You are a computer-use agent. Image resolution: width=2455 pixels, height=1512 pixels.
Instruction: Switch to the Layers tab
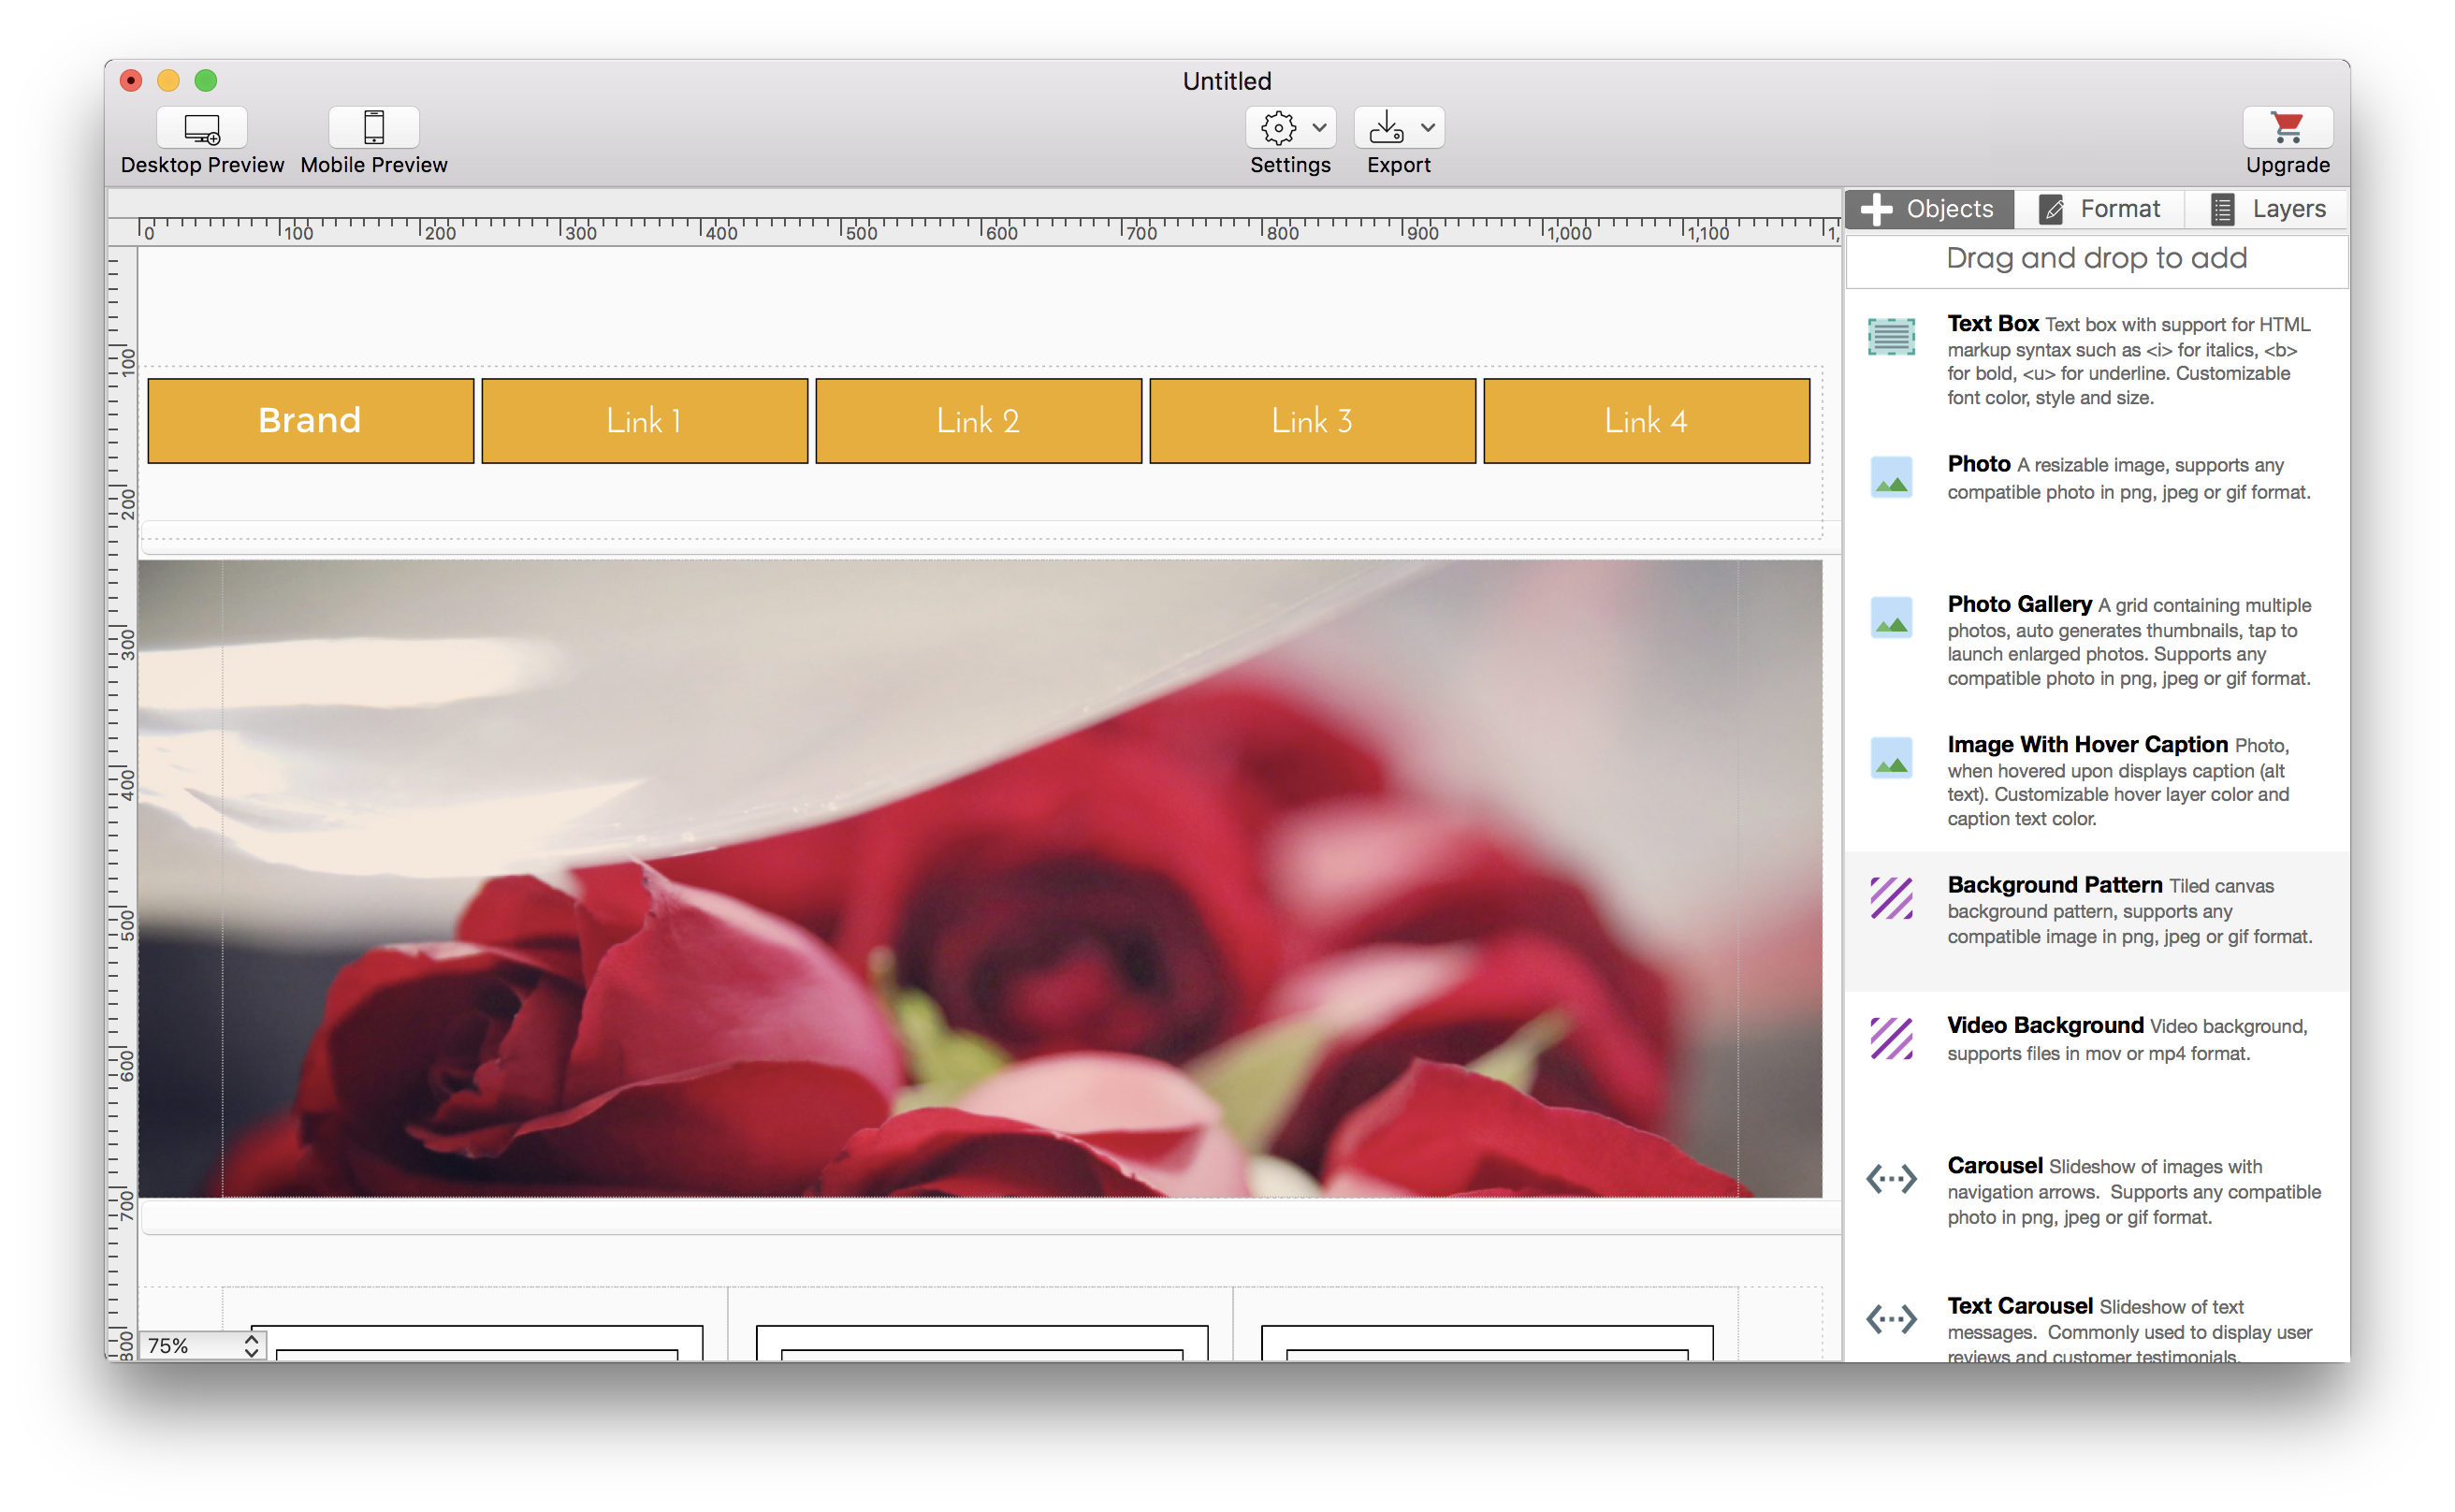click(2271, 209)
